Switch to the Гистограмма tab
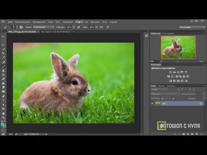 tap(168, 34)
